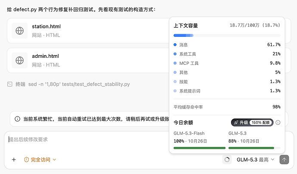
Task: Click the rocket icon in the 升级 button
Action: [x=236, y=123]
